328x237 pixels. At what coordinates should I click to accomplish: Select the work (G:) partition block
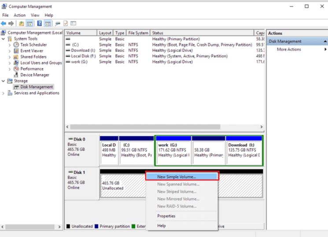click(173, 150)
